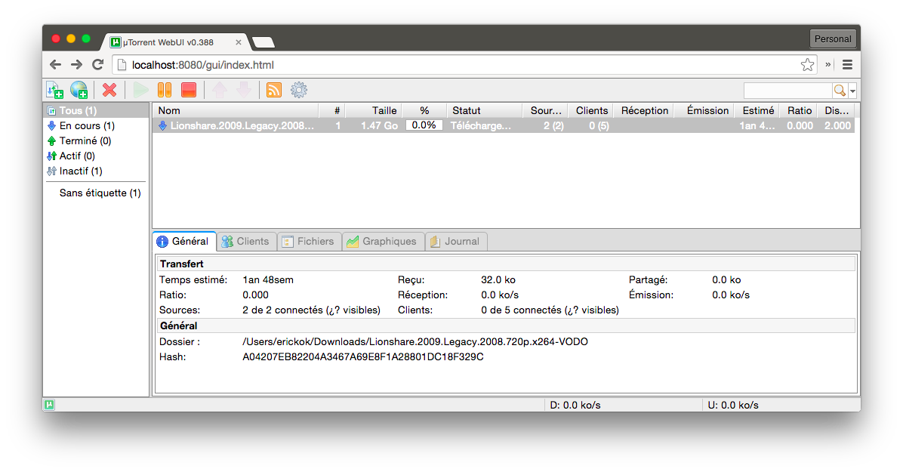Click the 0.0% progress bar cell
The width and height of the screenshot is (903, 472).
tap(424, 125)
